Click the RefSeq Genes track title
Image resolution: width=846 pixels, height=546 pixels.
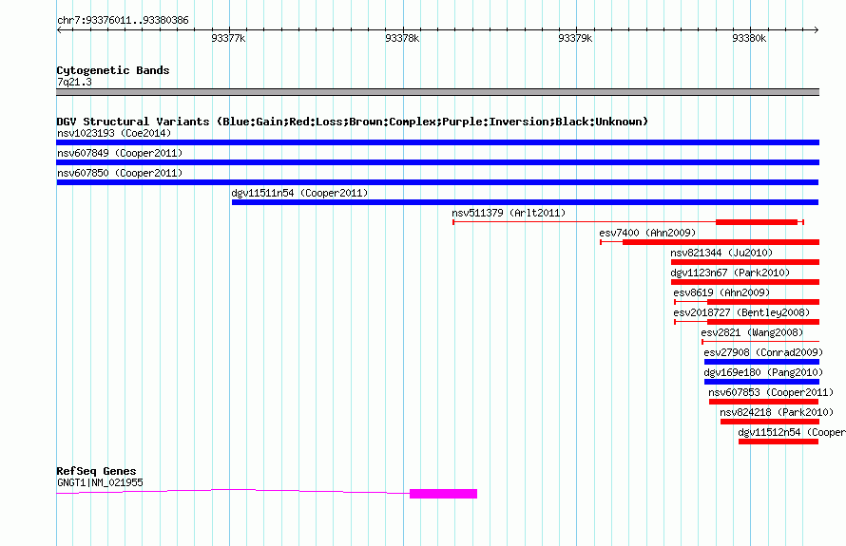pos(96,471)
